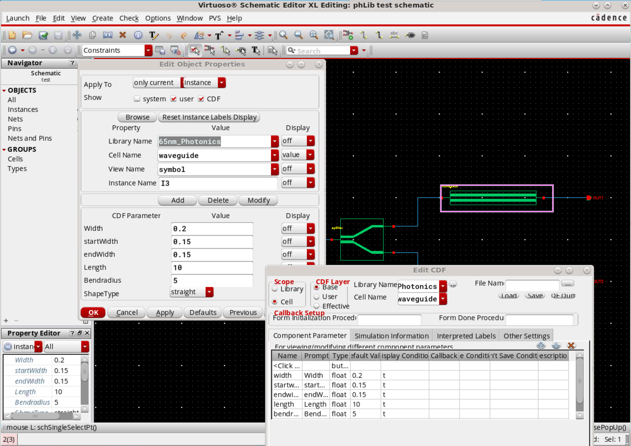Select the Library scope radio button

pyautogui.click(x=275, y=289)
